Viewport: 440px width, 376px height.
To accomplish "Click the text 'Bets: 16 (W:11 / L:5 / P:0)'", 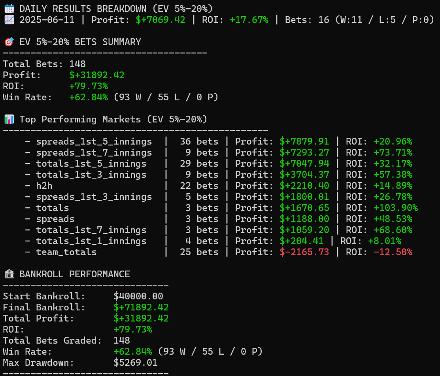I will point(359,20).
